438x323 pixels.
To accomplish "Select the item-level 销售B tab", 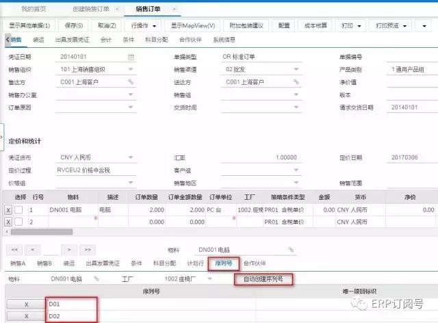I will click(x=44, y=263).
